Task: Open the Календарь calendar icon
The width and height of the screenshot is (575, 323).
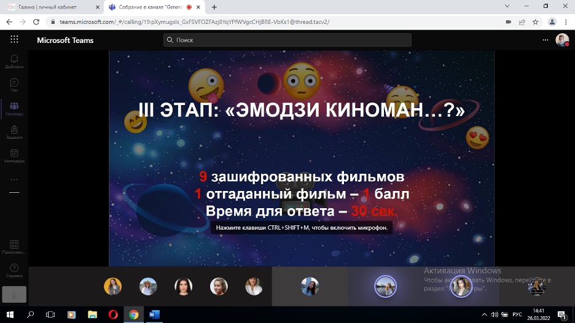Action: 14,155
